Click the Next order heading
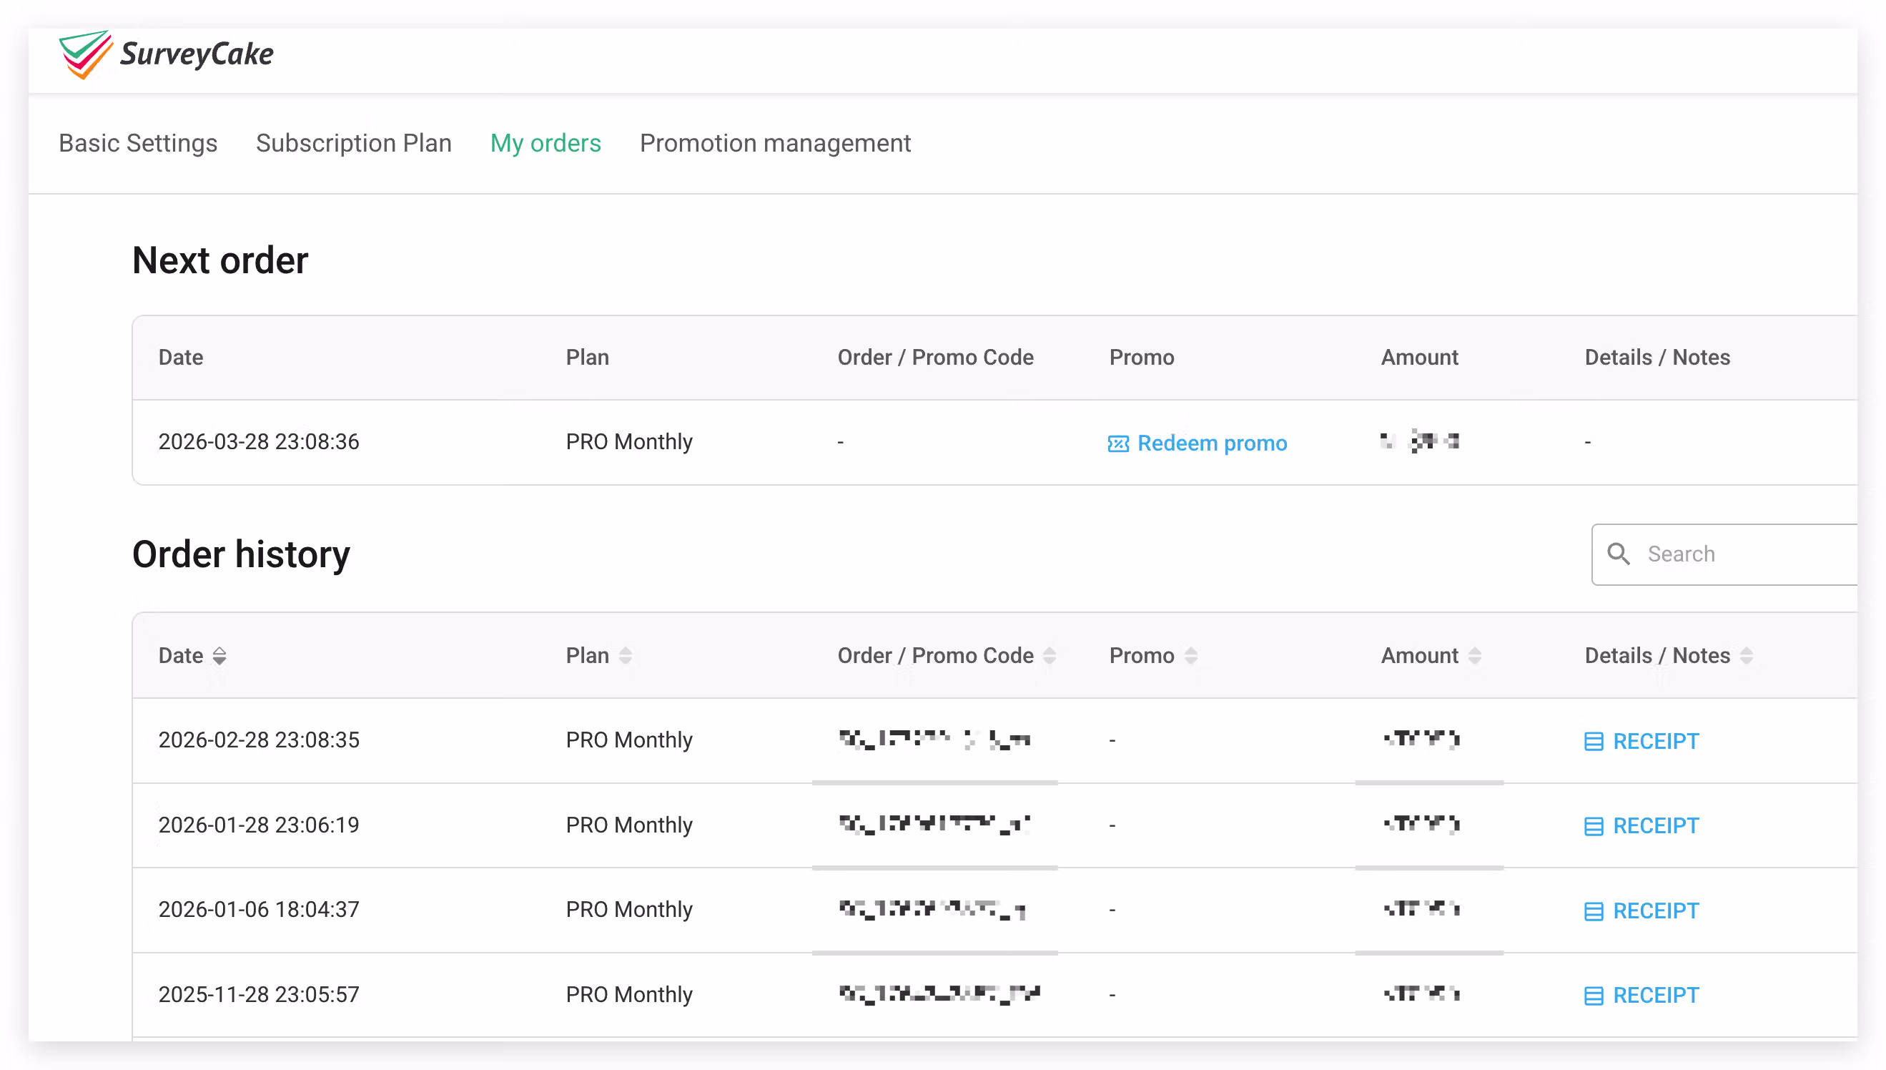 click(x=220, y=260)
